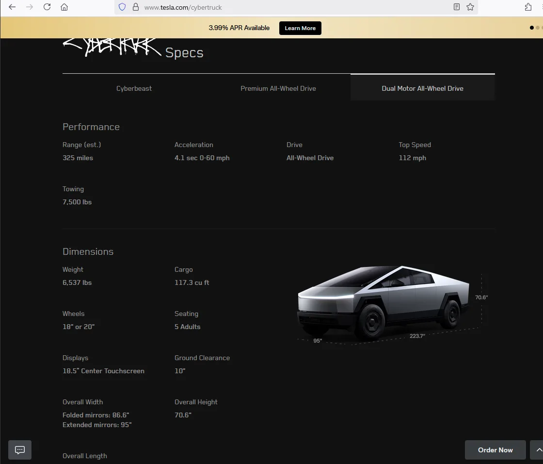Viewport: 543px width, 464px height.
Task: Open the extensions puzzle icon
Action: (528, 7)
